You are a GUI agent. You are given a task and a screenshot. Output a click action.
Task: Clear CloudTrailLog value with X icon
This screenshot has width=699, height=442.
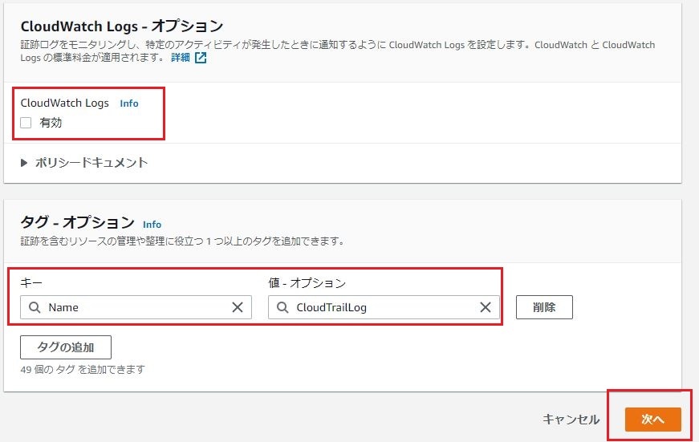pos(486,307)
